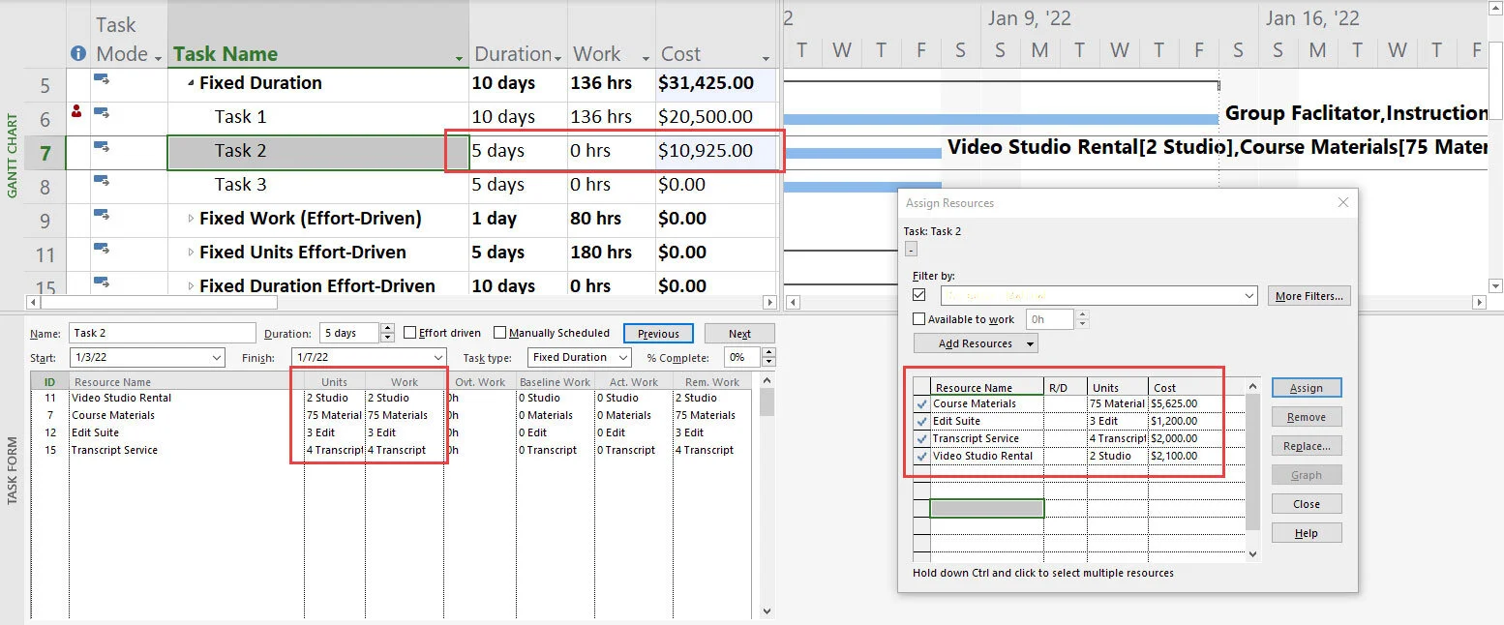
Task: Expand the Fixed Units Effort-Driven summary task
Action: click(x=191, y=253)
